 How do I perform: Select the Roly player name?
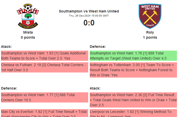coord(150,32)
